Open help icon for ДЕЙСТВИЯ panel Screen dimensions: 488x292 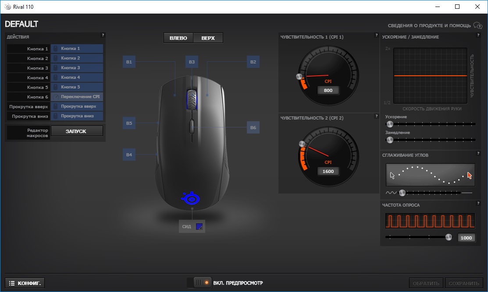pos(103,35)
